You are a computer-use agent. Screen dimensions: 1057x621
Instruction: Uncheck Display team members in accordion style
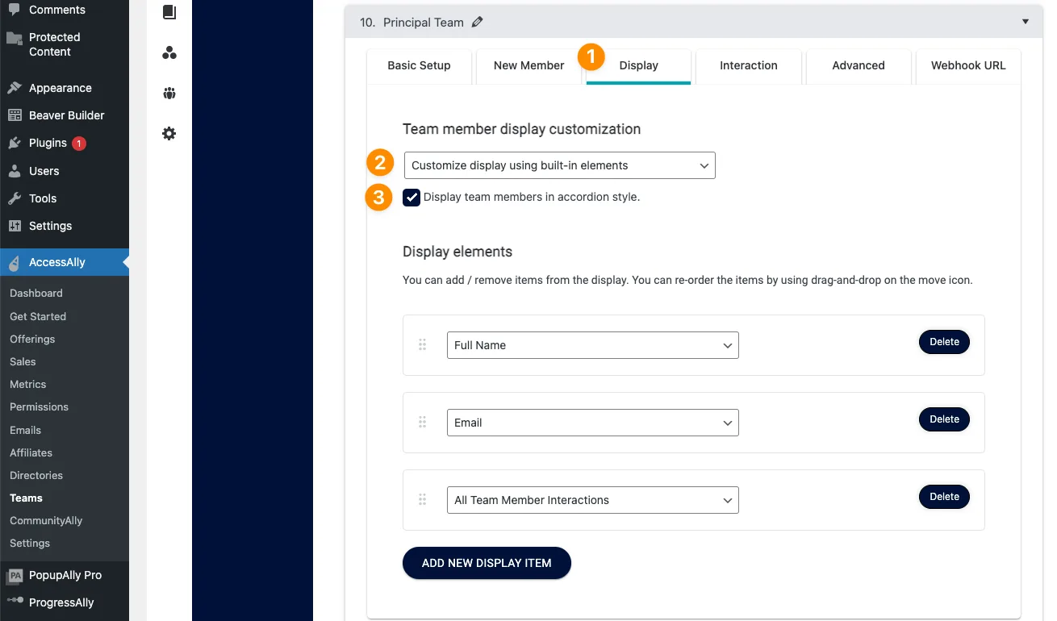click(412, 198)
